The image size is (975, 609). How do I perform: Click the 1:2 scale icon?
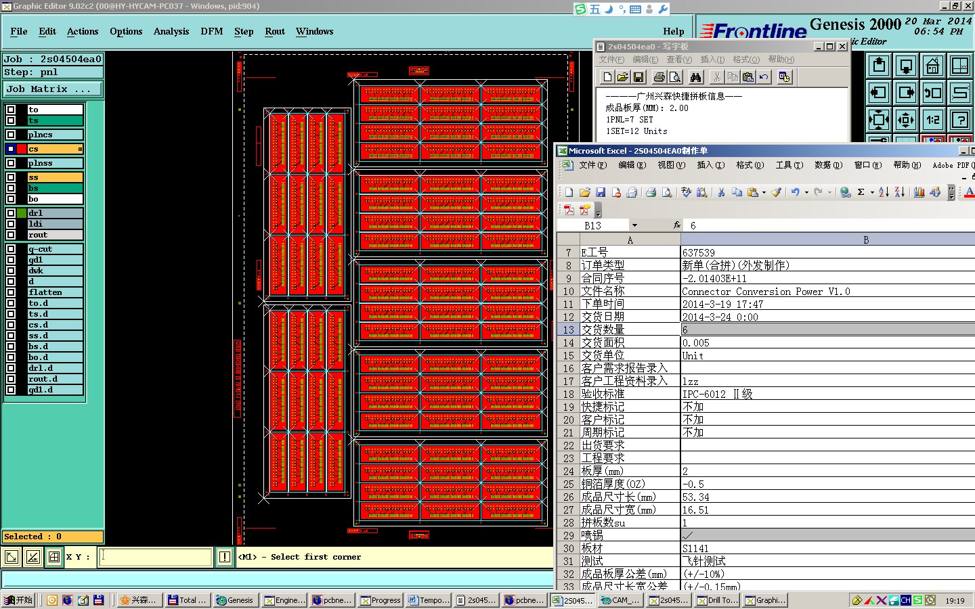click(933, 120)
